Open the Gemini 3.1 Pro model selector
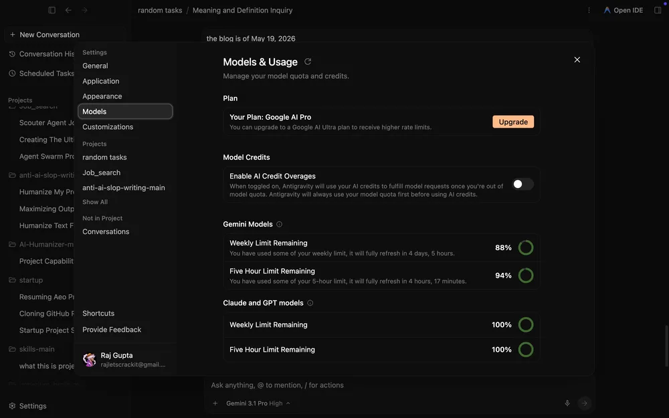 pos(258,403)
